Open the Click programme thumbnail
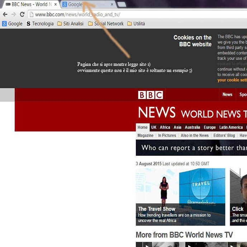 238,197
